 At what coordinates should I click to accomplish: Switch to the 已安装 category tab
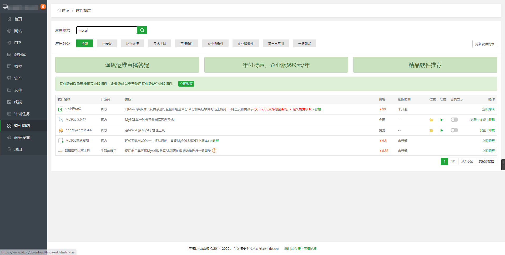(x=107, y=43)
